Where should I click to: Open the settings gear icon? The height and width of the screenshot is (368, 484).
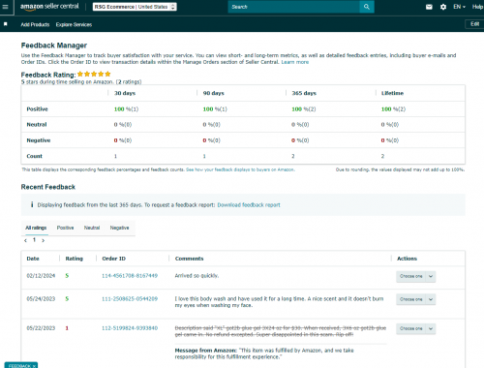tap(443, 7)
